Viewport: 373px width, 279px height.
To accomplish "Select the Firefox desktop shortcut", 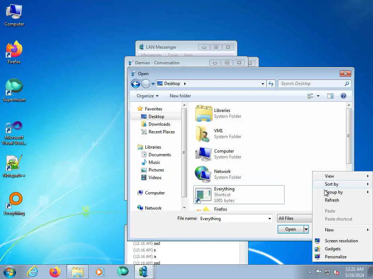I will [x=14, y=53].
